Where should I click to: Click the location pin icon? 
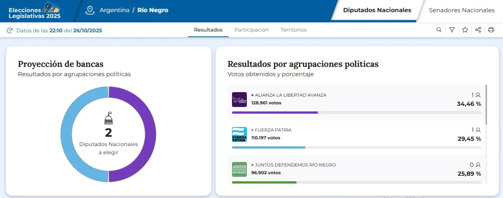coord(90,10)
